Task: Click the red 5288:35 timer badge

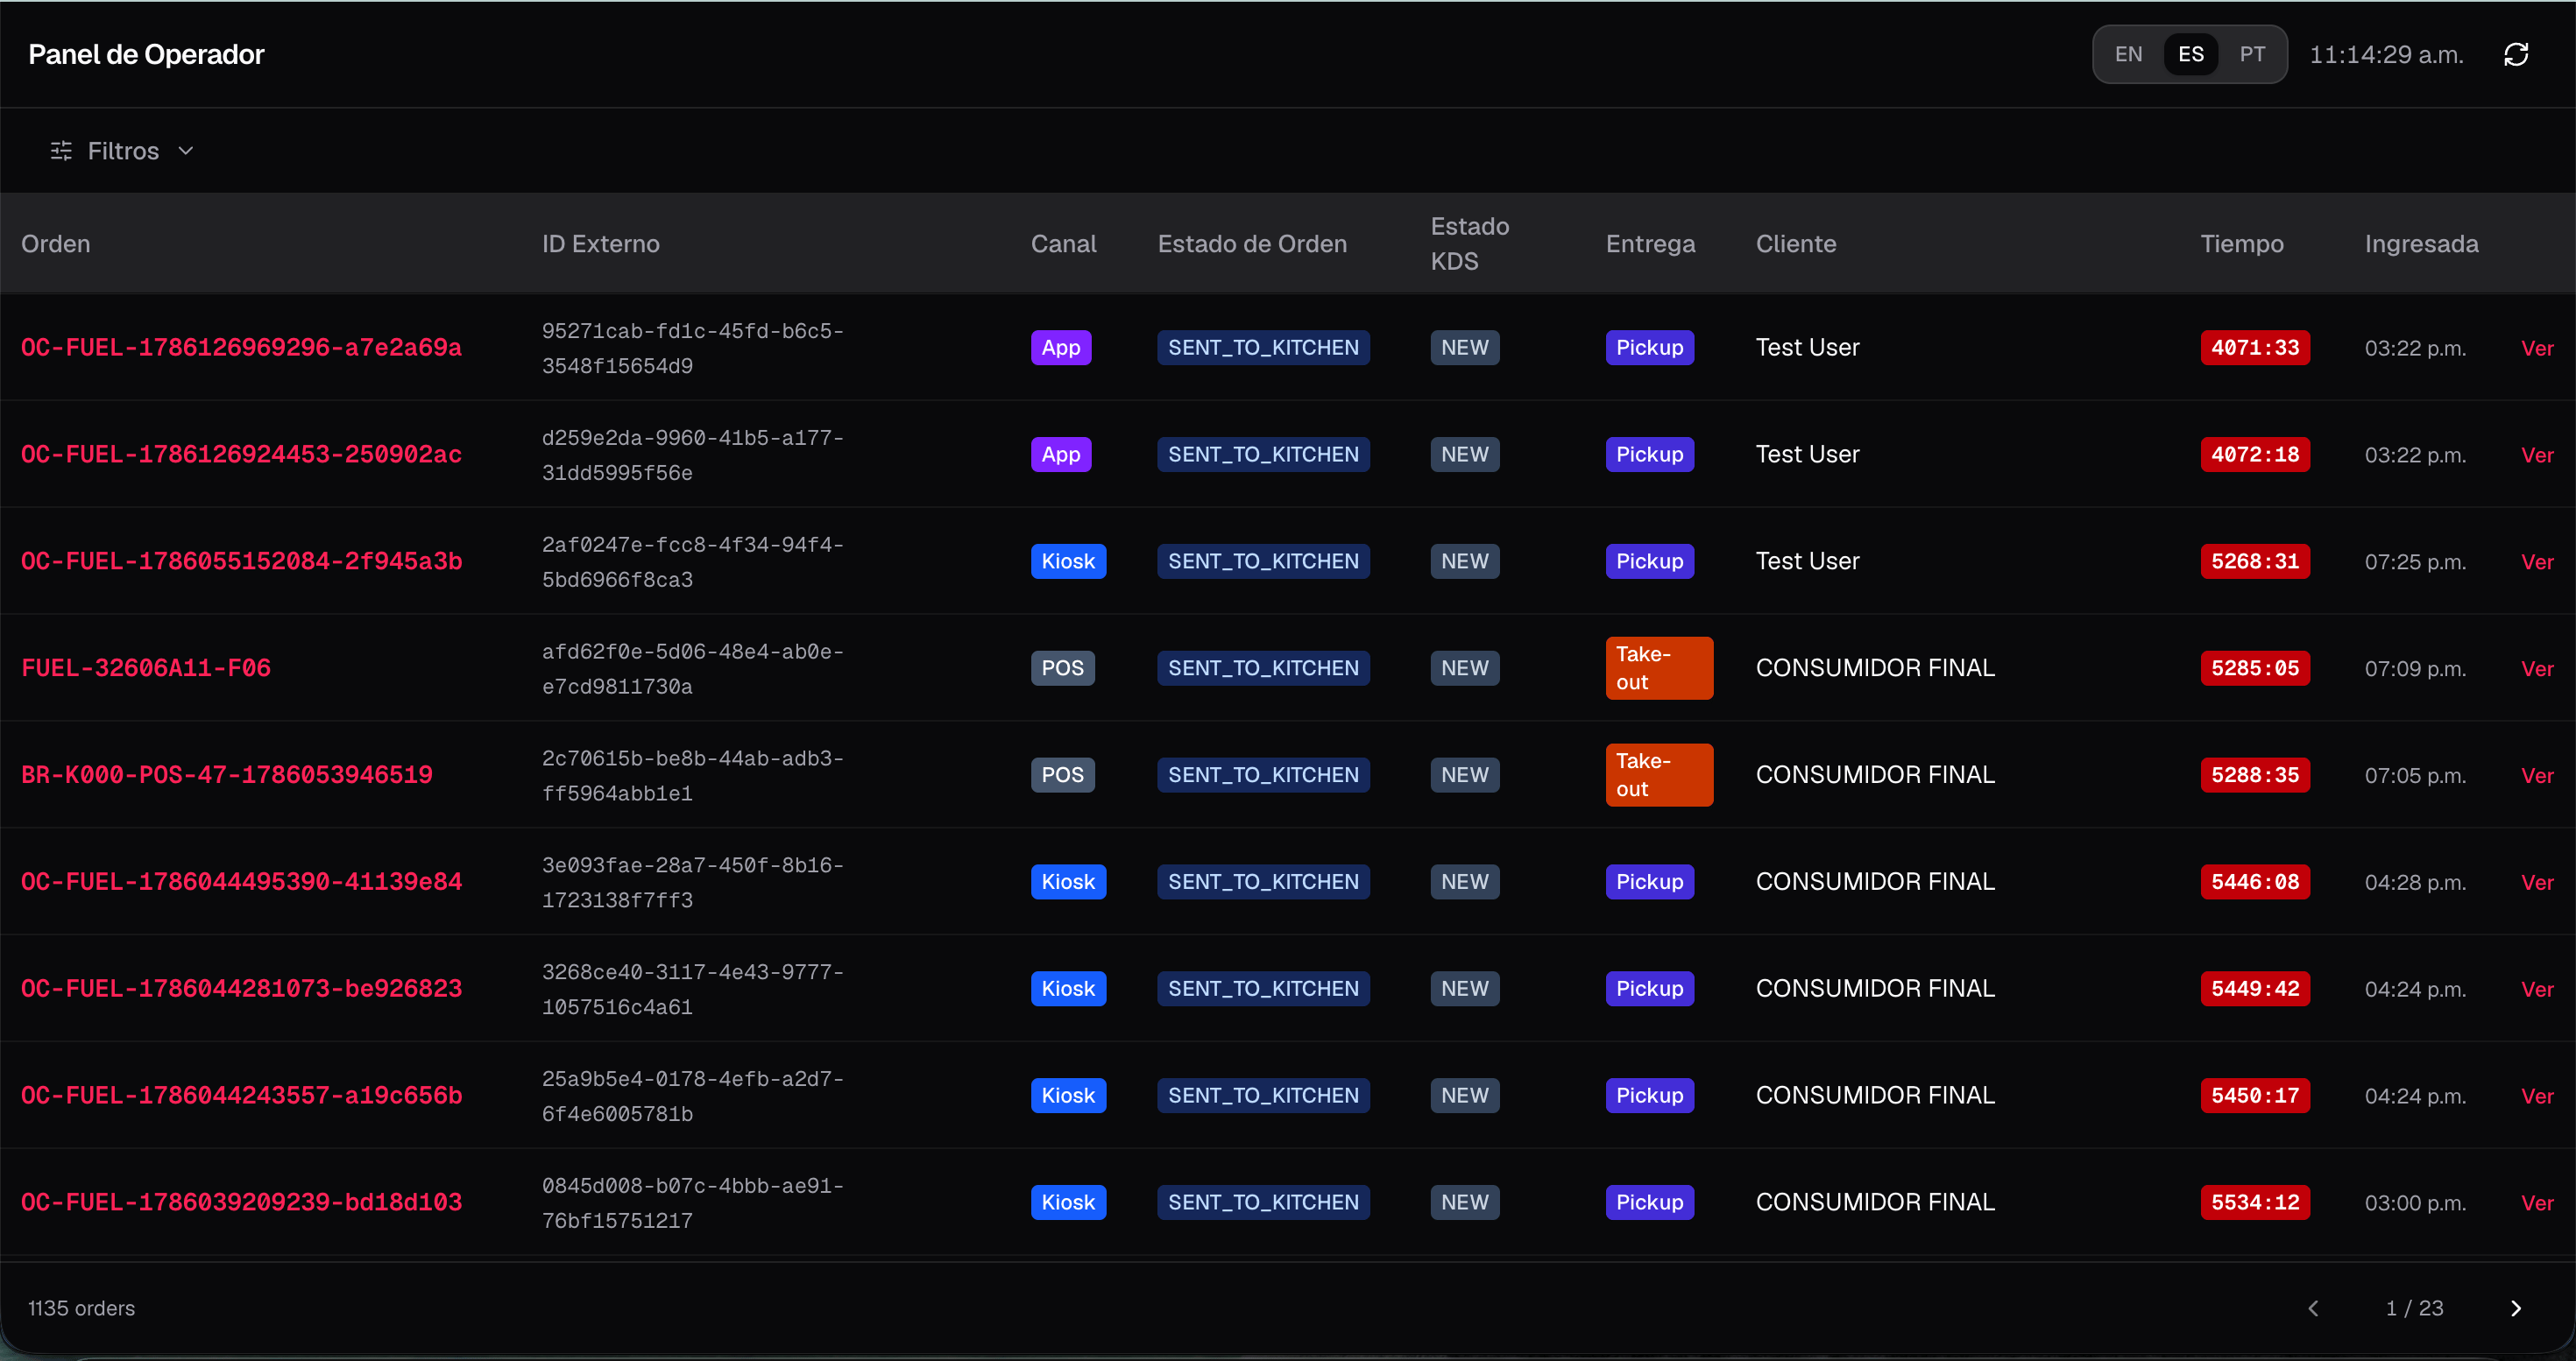Action: tap(2255, 775)
